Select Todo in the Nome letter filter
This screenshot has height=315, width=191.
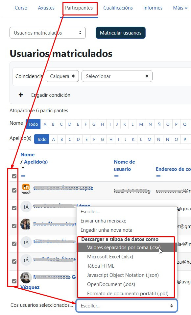(x=33, y=124)
